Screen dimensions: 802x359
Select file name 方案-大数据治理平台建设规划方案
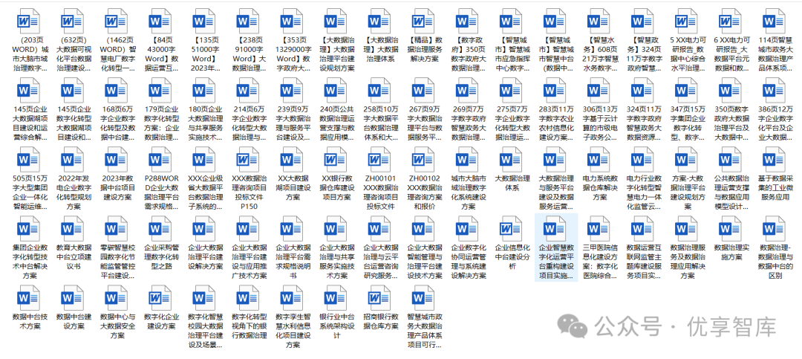click(687, 193)
